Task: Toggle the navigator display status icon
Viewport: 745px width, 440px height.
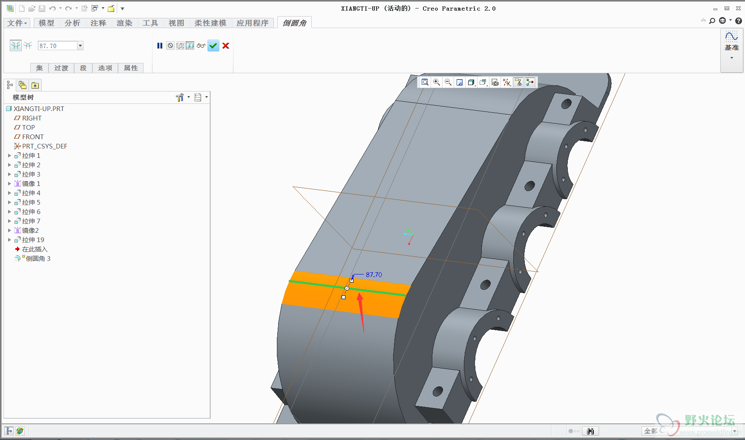Action: (x=9, y=431)
